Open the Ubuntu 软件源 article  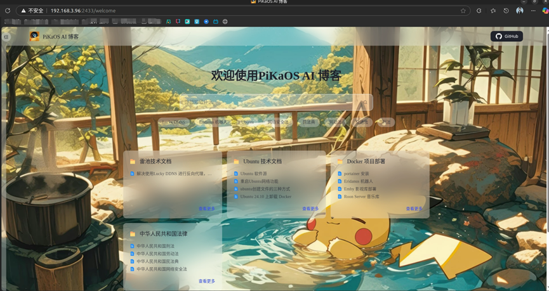(253, 174)
